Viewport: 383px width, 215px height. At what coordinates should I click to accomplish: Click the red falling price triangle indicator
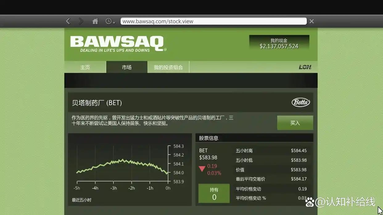[202, 169]
